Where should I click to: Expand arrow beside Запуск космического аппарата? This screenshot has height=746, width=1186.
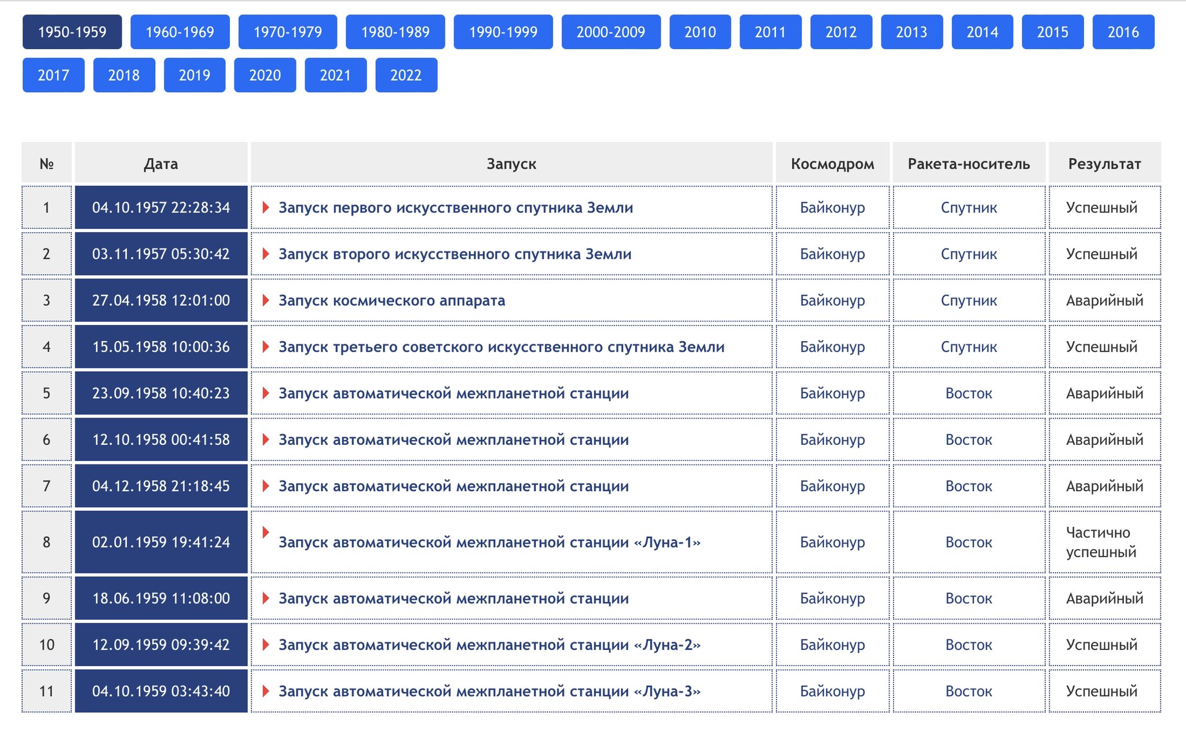266,300
